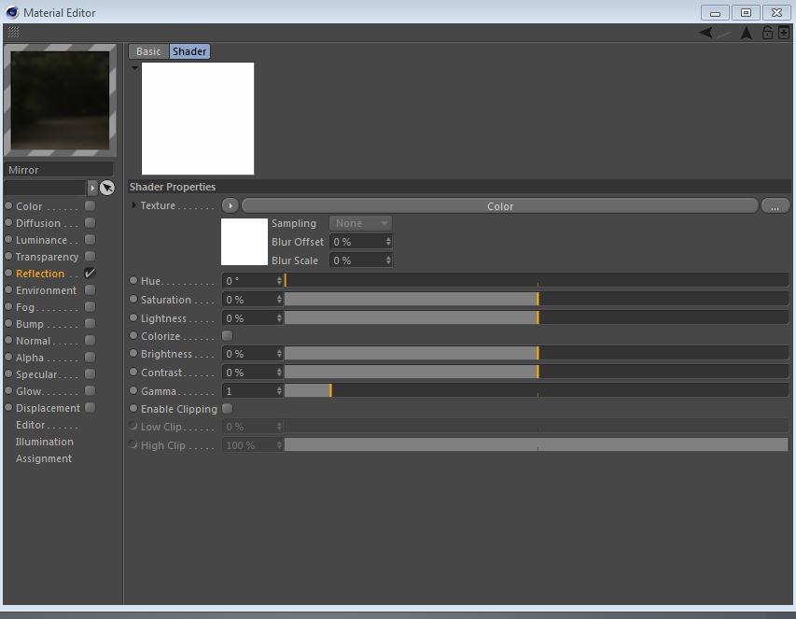Viewport: 796px width, 619px height.
Task: Click the Brightness slider bar
Action: pos(536,354)
